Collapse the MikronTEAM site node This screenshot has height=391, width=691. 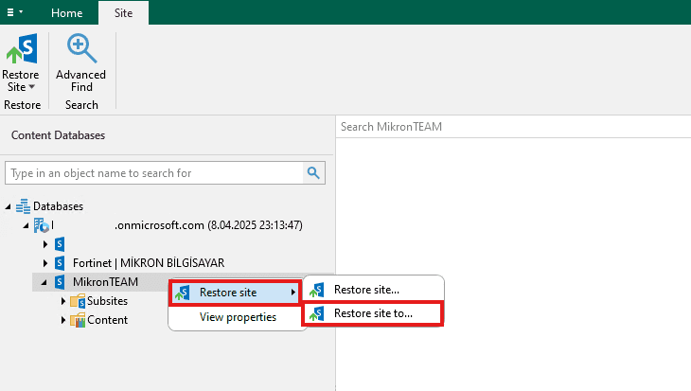[44, 282]
